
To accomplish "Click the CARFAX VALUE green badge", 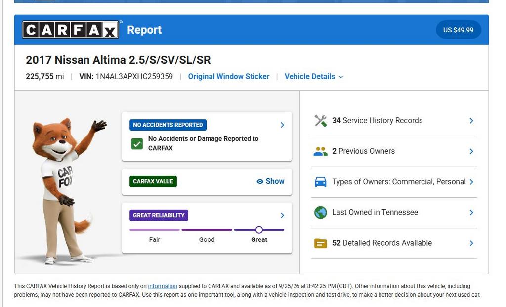I will coord(153,181).
